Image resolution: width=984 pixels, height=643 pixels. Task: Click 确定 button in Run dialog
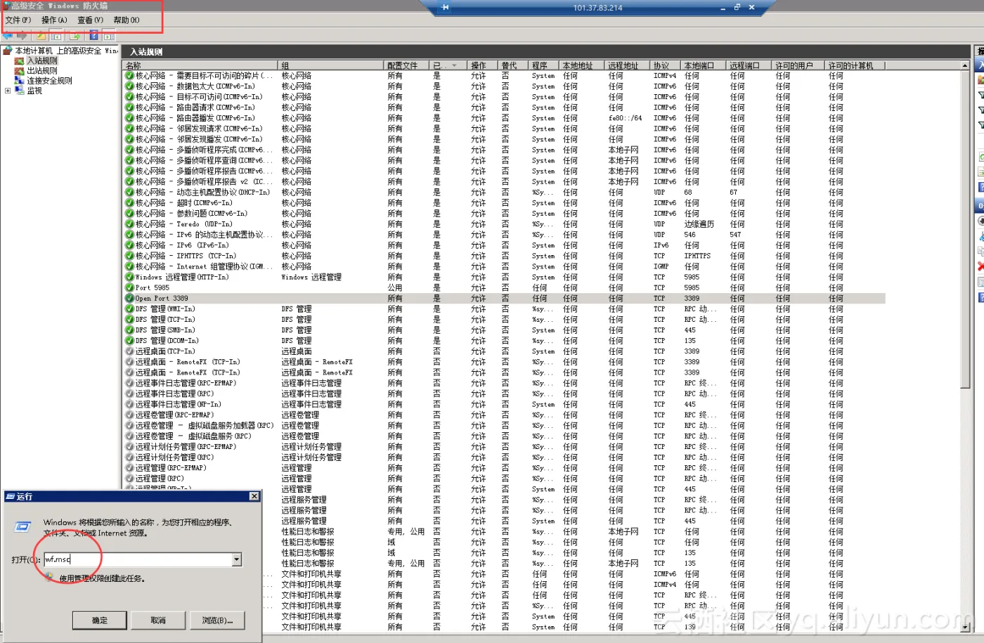pos(100,620)
